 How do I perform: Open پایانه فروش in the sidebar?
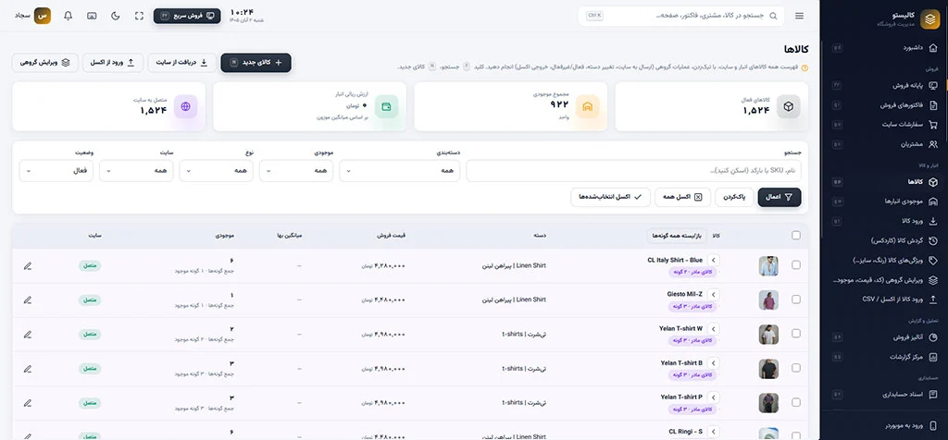[x=884, y=85]
